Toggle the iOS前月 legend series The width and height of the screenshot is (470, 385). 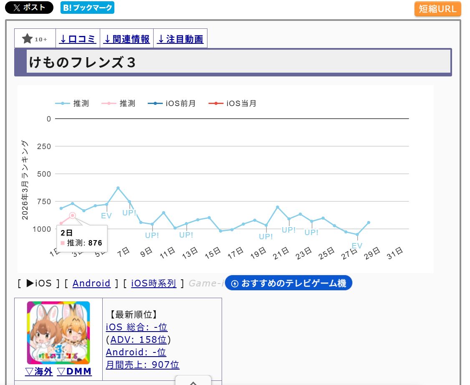tap(172, 104)
